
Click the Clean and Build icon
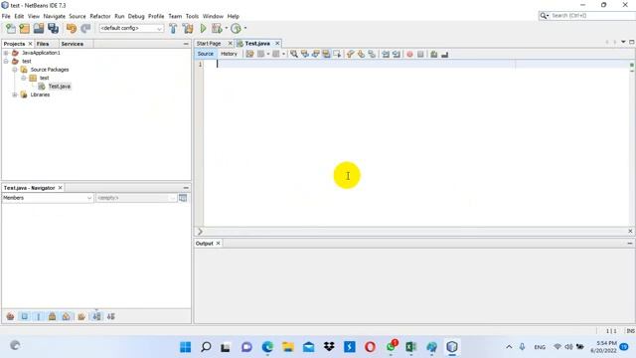(188, 29)
